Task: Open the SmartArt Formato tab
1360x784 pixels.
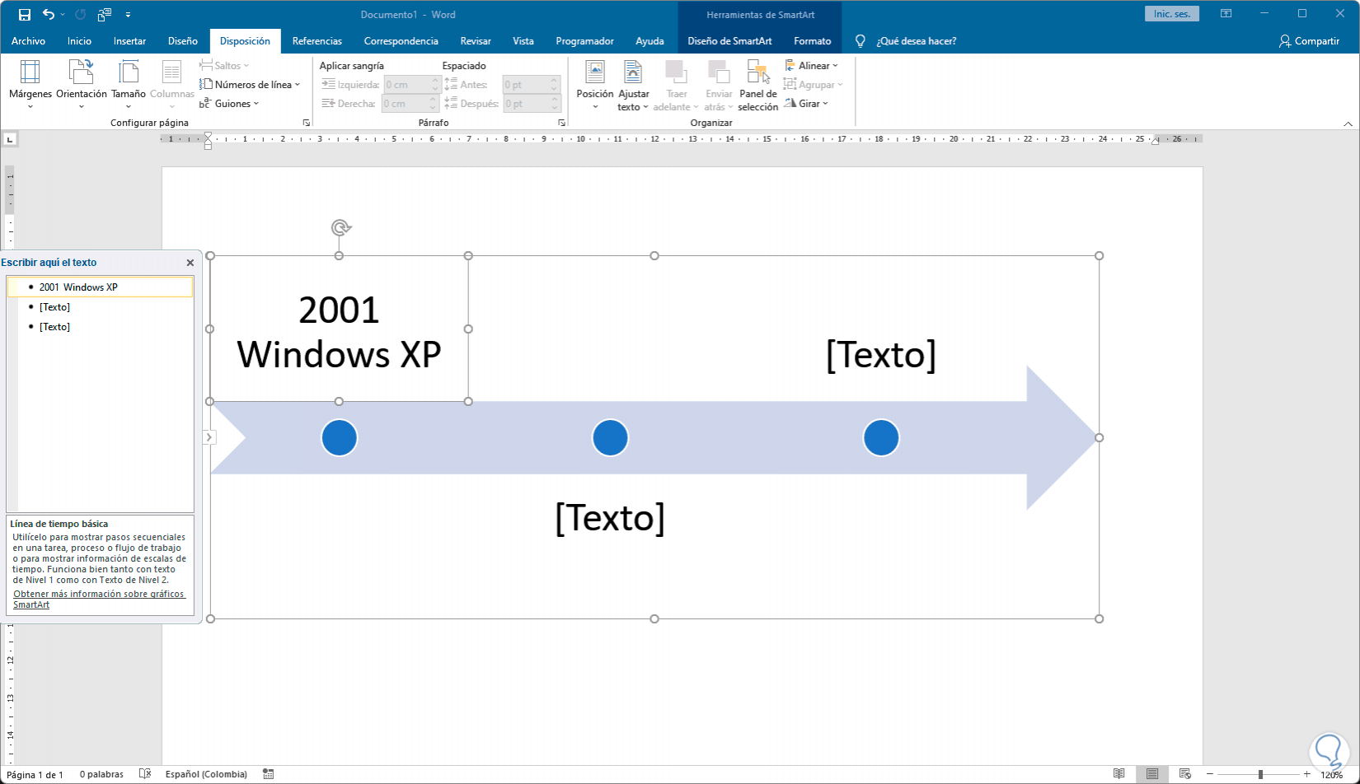Action: (813, 41)
